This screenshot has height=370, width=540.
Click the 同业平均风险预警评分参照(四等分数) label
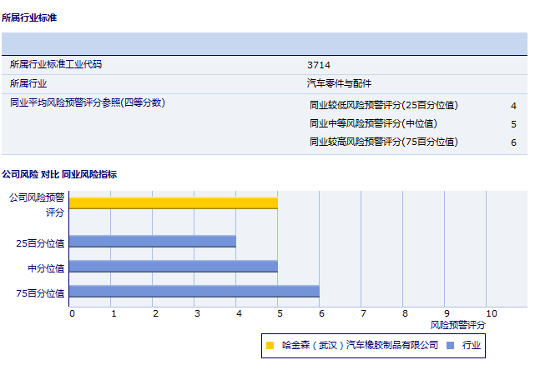pyautogui.click(x=88, y=102)
